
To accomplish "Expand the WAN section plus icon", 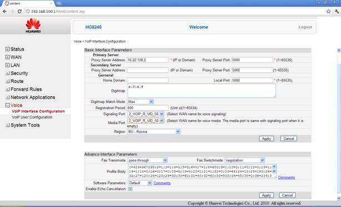I will coord(8,57).
